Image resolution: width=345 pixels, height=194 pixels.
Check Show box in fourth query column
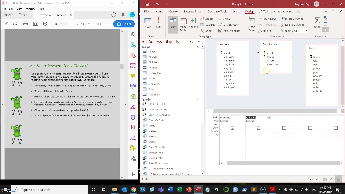(x=310, y=128)
